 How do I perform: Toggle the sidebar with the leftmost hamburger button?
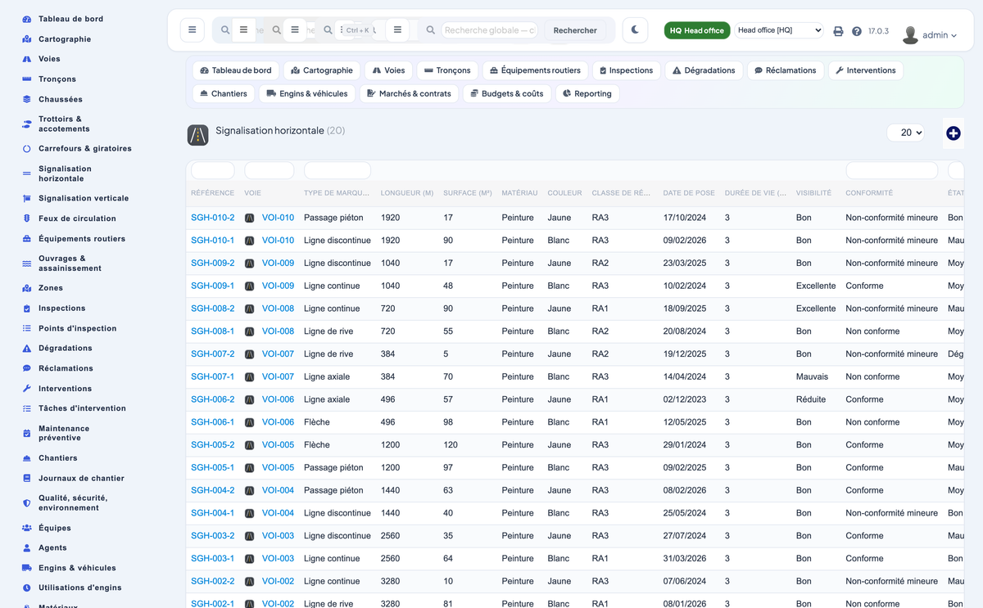[x=192, y=30]
